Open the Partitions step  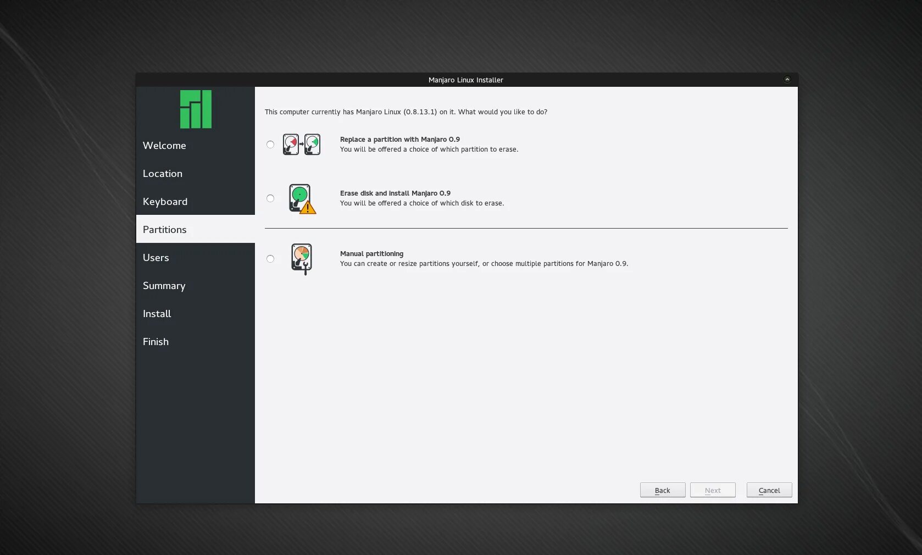pos(164,230)
